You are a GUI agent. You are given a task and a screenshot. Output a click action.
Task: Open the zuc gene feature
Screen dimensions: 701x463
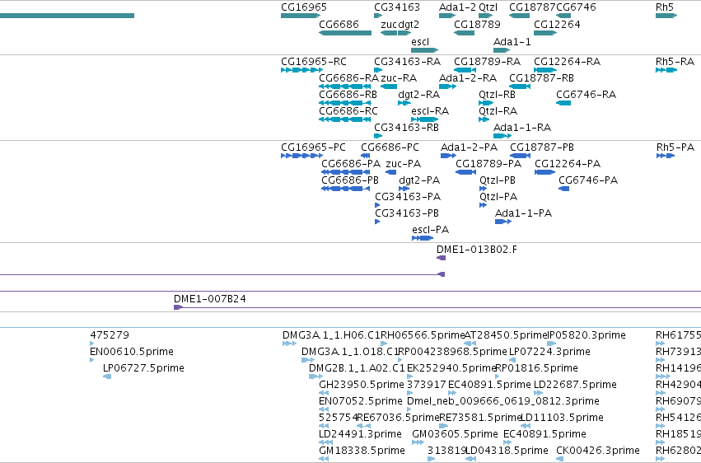click(389, 33)
